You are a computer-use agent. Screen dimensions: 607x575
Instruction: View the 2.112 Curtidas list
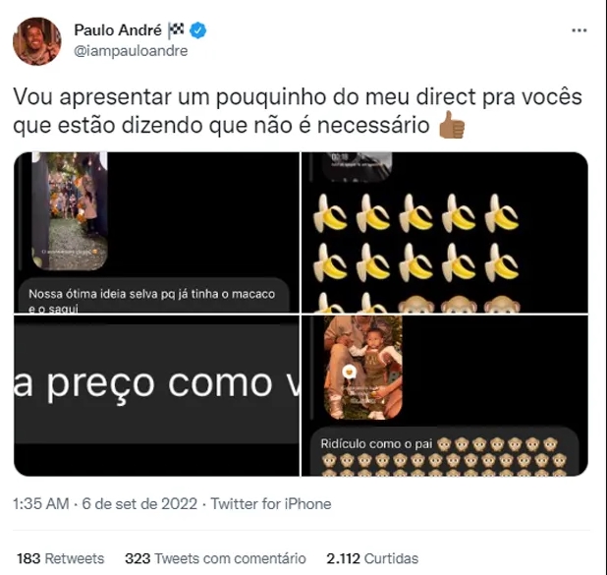point(372,558)
